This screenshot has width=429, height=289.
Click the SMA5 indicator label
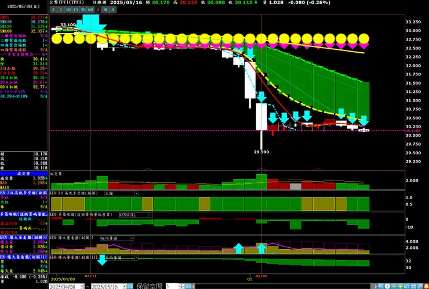pos(5,17)
